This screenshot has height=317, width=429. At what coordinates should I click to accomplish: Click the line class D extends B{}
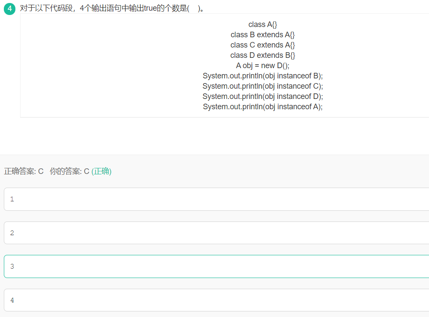[x=263, y=55]
